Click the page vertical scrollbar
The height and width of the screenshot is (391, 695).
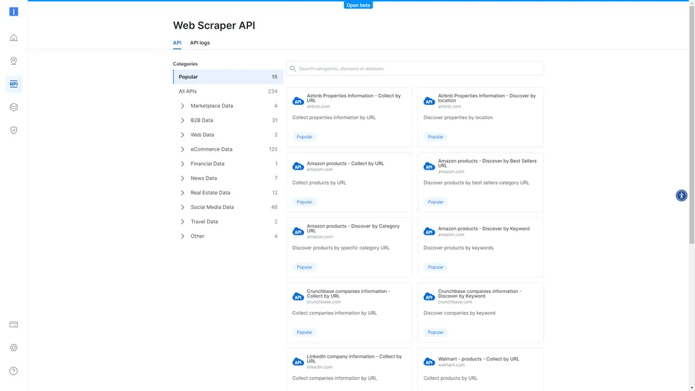(692, 124)
